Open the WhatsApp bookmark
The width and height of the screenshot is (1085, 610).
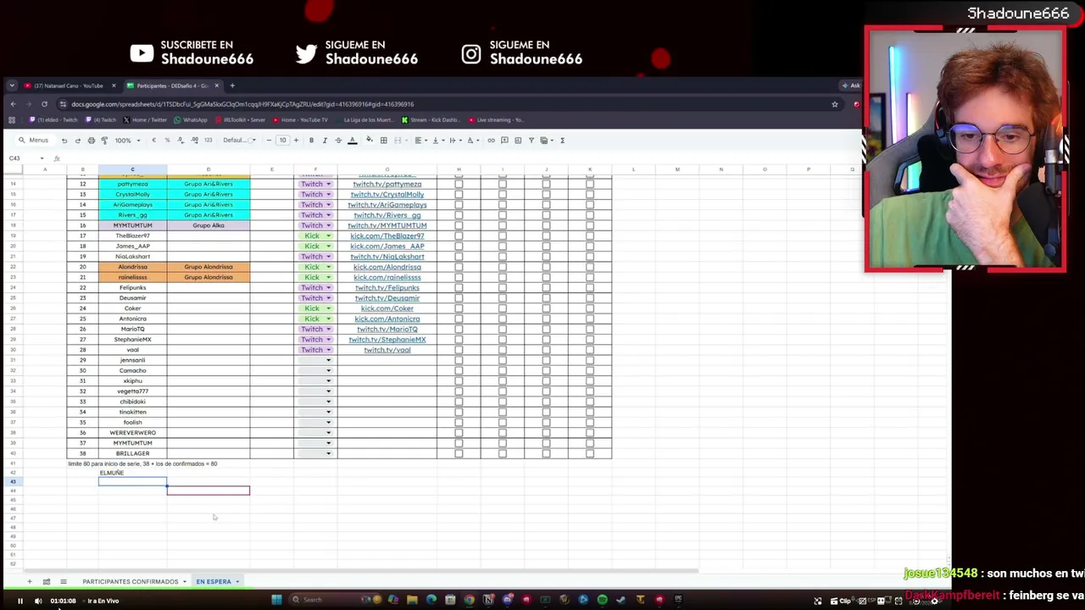tap(190, 120)
